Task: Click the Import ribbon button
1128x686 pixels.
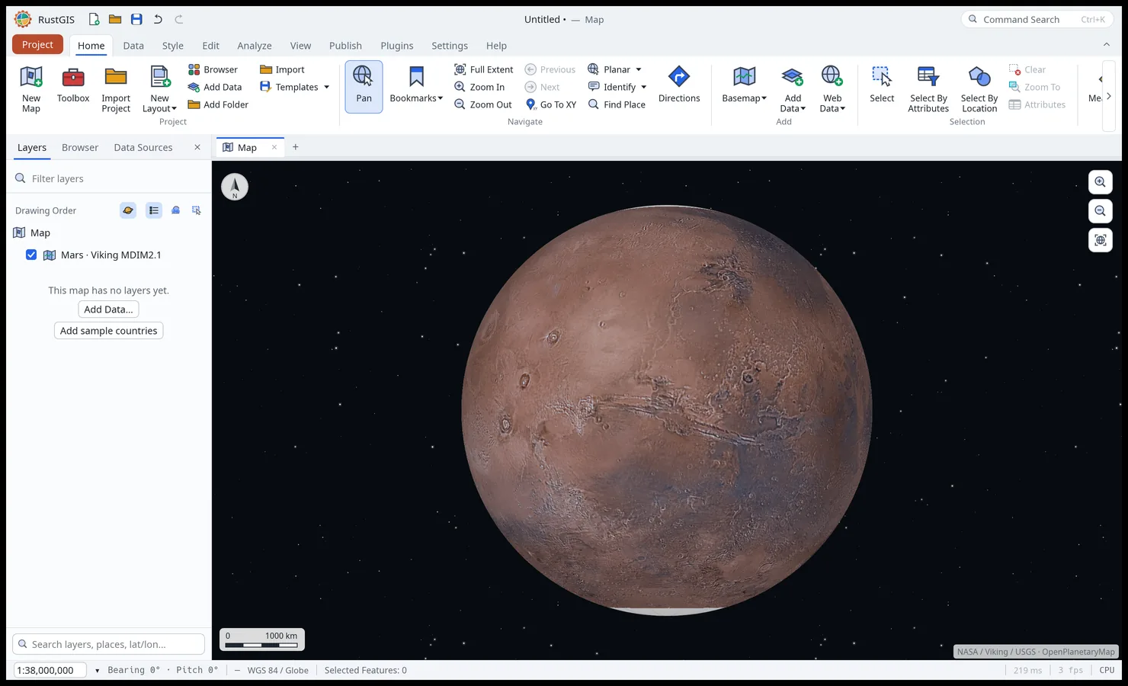Action: pyautogui.click(x=282, y=69)
